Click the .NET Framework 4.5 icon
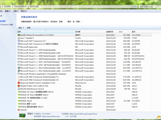The image size is (161, 120). pos(19,41)
